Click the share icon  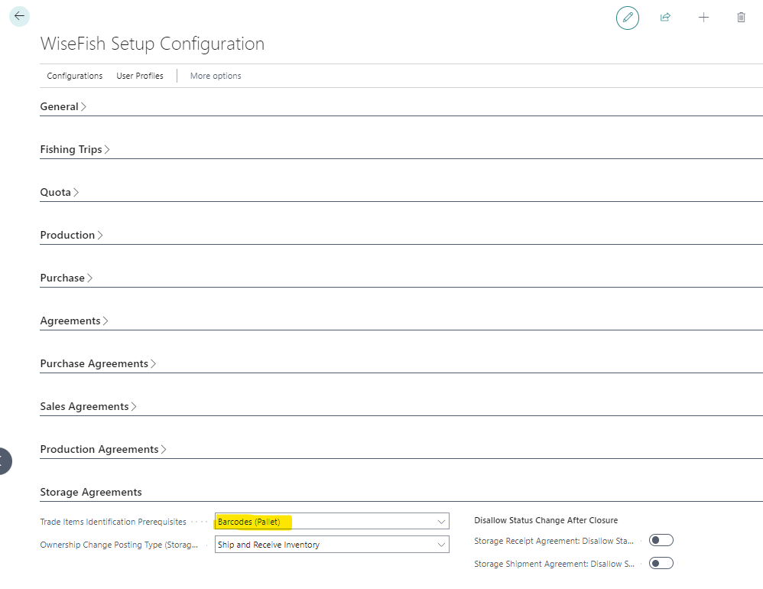(x=665, y=18)
